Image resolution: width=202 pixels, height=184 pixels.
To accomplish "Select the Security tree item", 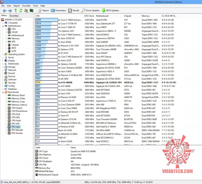I will tap(10, 83).
